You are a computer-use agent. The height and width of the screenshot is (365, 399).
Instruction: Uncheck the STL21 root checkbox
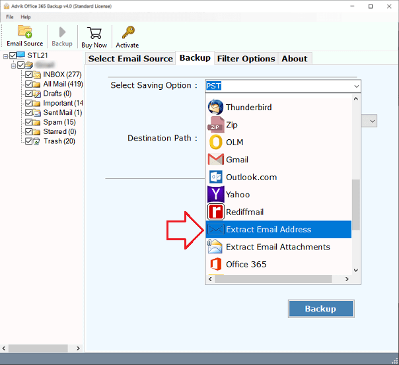(x=13, y=55)
